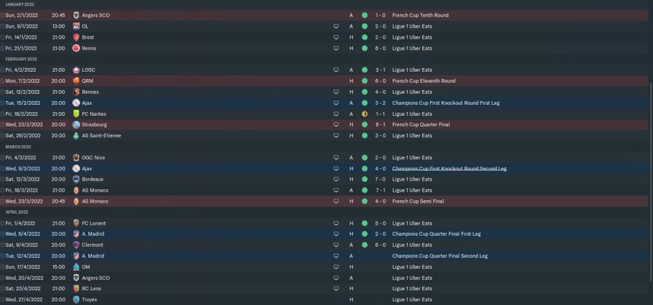Click the TV icon on the Reims row
Viewport: 653px width, 305px height.
tap(336, 48)
